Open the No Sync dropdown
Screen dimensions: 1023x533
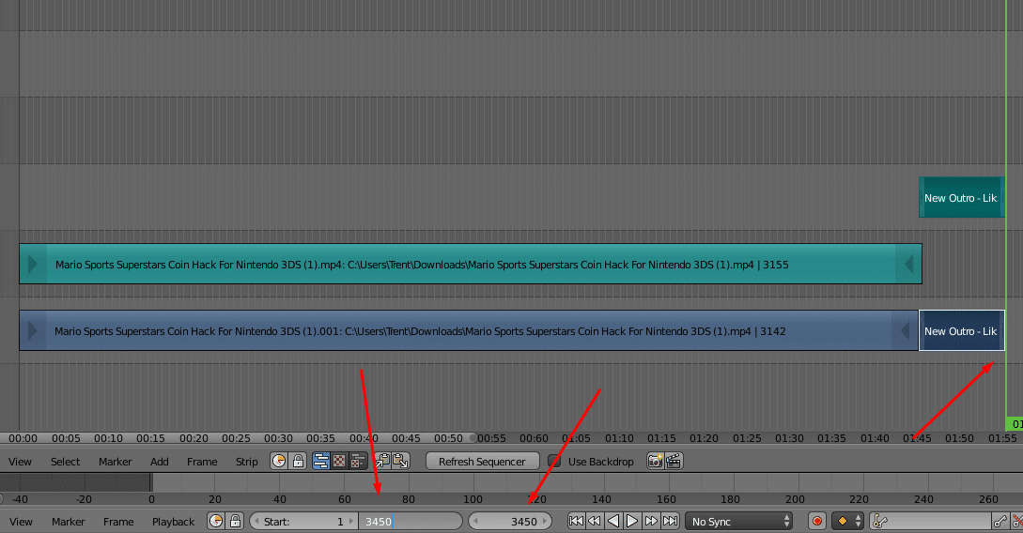(x=739, y=522)
